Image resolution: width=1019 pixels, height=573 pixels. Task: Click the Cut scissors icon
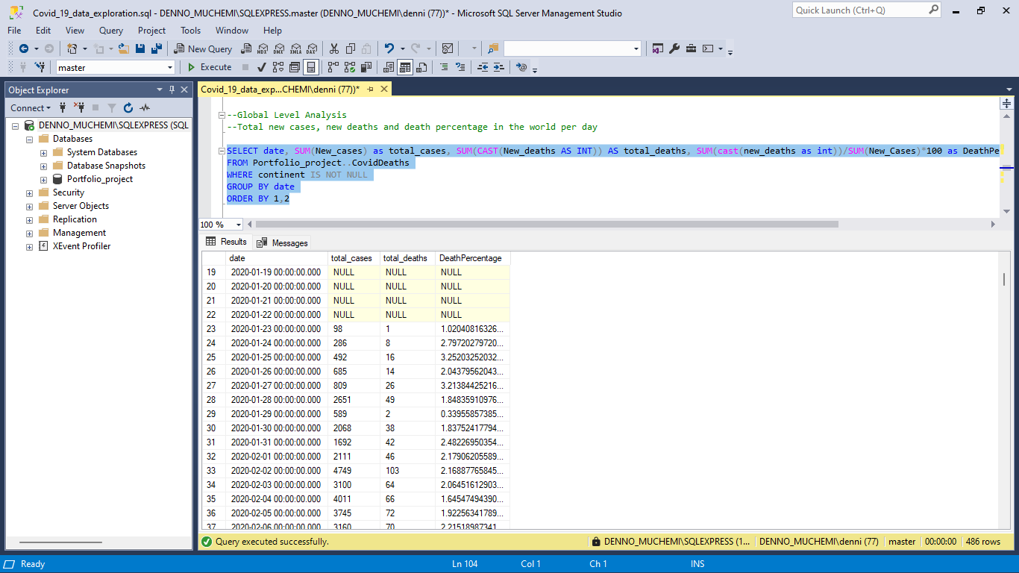(333, 48)
